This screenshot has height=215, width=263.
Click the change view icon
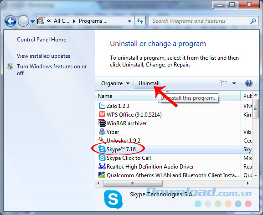pyautogui.click(x=223, y=83)
